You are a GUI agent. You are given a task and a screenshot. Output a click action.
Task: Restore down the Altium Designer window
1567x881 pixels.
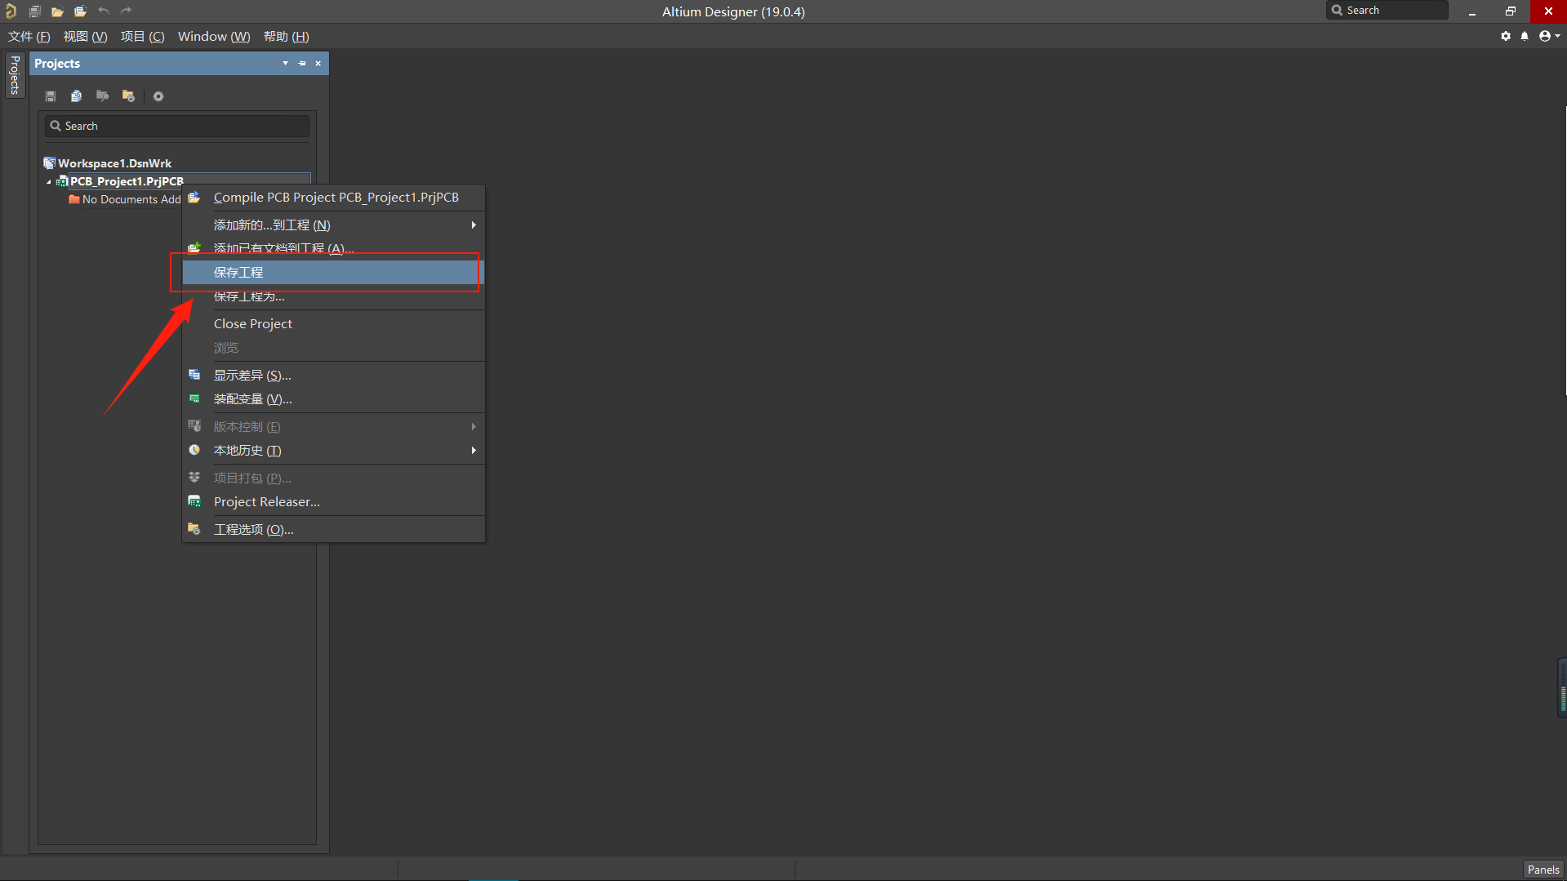pyautogui.click(x=1511, y=11)
